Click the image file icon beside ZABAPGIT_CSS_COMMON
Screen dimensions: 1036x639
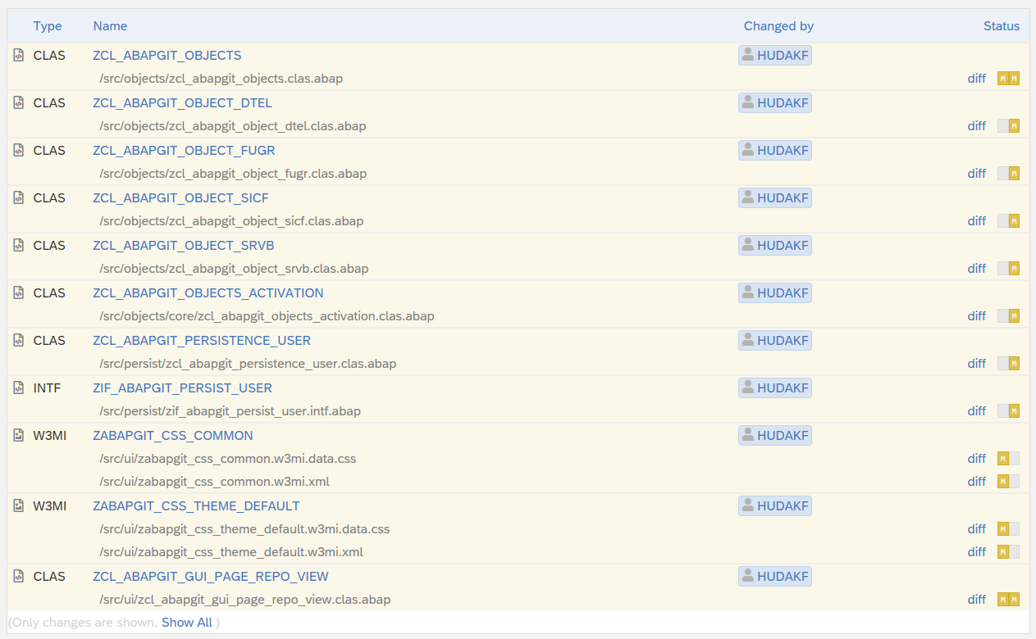[19, 435]
